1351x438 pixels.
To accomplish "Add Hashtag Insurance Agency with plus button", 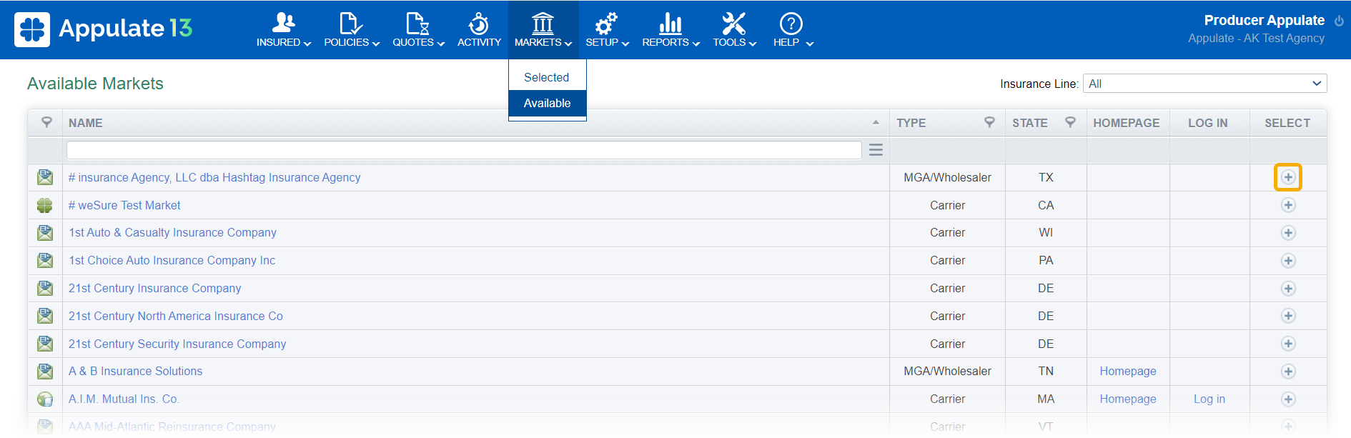I will click(1287, 177).
